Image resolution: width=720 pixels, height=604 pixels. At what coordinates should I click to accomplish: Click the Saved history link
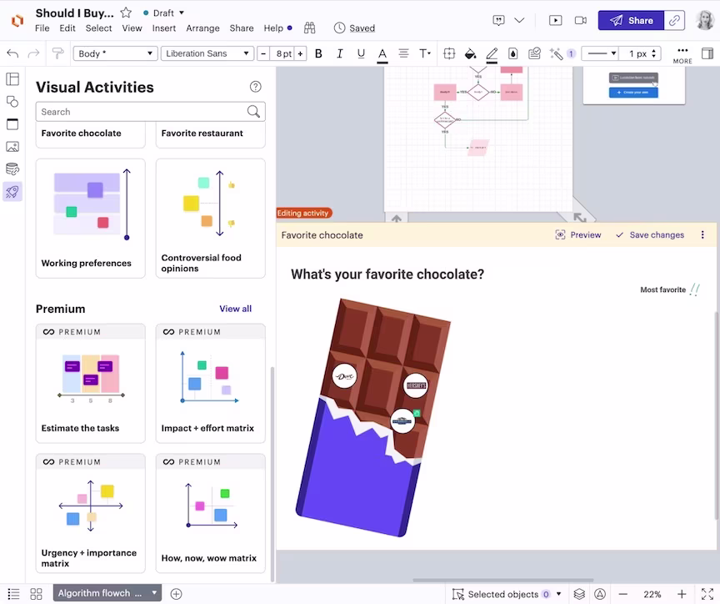coord(362,28)
